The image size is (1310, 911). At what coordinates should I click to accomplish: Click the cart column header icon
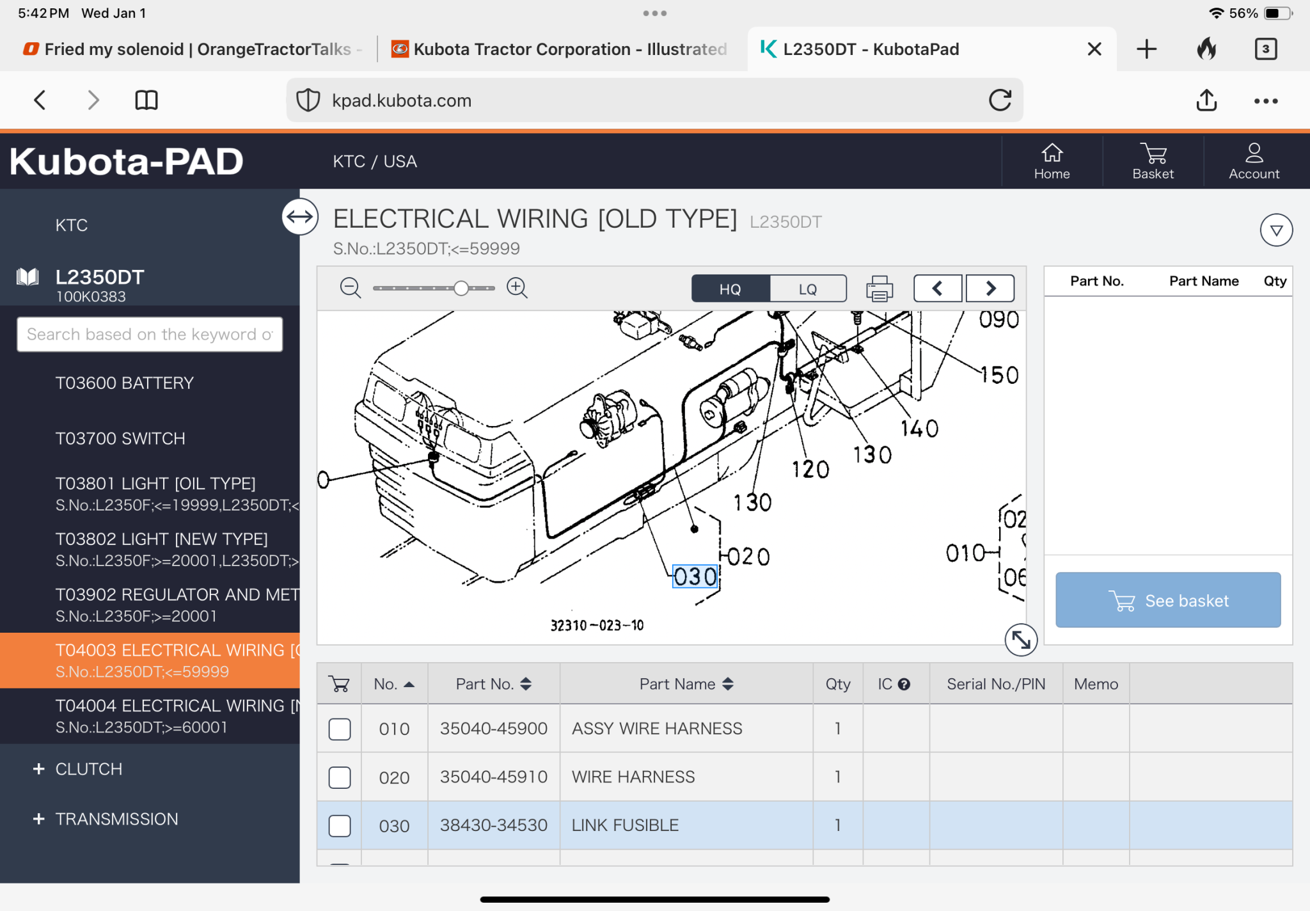click(339, 684)
